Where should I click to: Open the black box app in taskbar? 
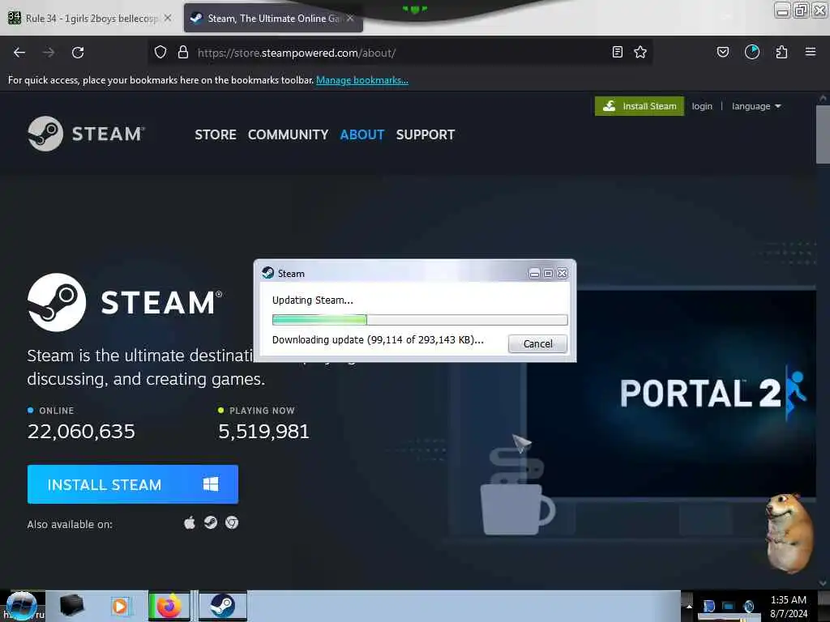click(71, 606)
